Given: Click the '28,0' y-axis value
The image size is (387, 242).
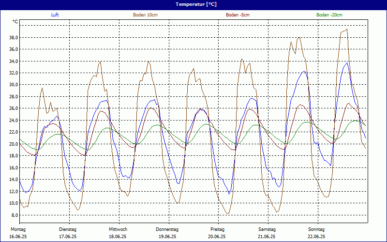Looking at the screenshot, I should [x=14, y=96].
